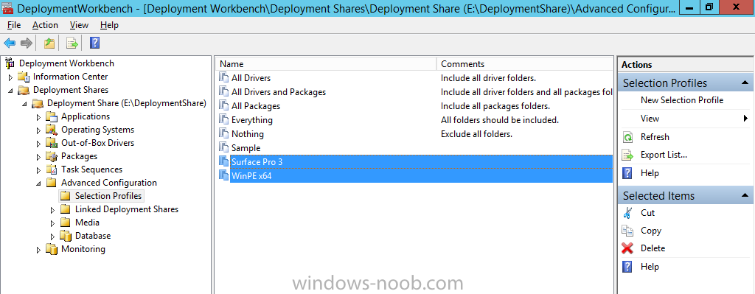Click the Up One Level folder icon
Viewport: 755px width, 294px height.
tap(49, 43)
